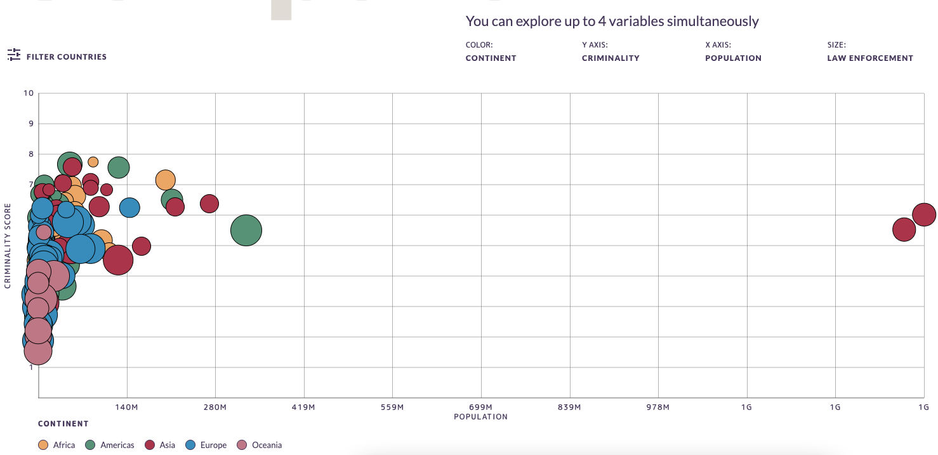
Task: Click the Asia legend color dot
Action: [x=149, y=445]
